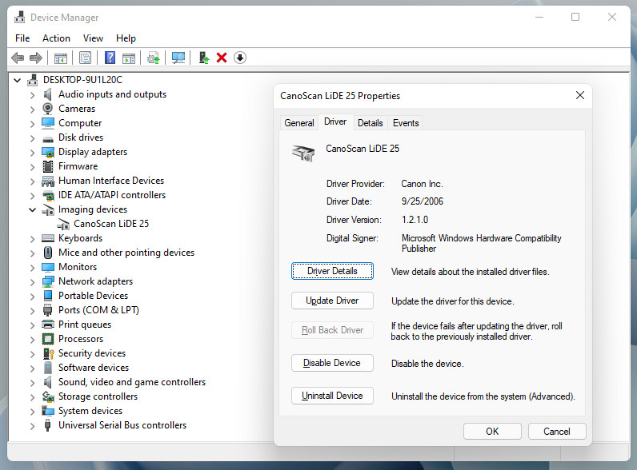Click the Driver Version value 1.2.1.0
Image resolution: width=637 pixels, height=470 pixels.
(x=415, y=220)
